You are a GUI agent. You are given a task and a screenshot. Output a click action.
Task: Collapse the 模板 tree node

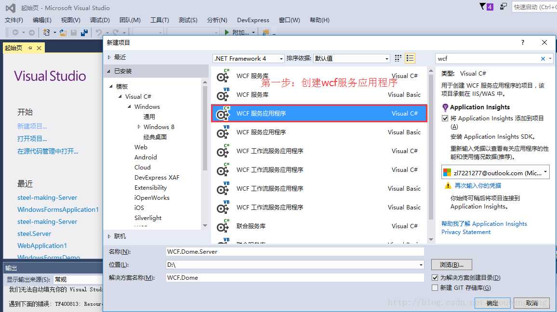pos(111,86)
